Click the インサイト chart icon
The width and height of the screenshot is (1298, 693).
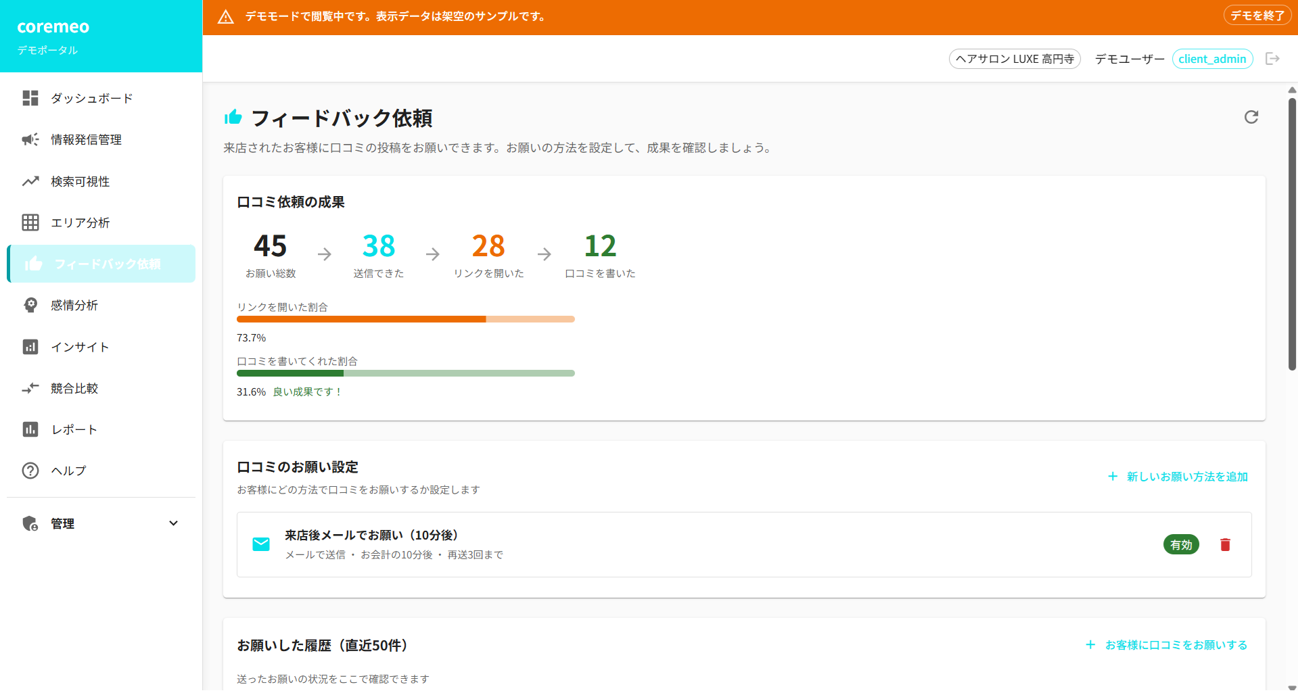(30, 347)
